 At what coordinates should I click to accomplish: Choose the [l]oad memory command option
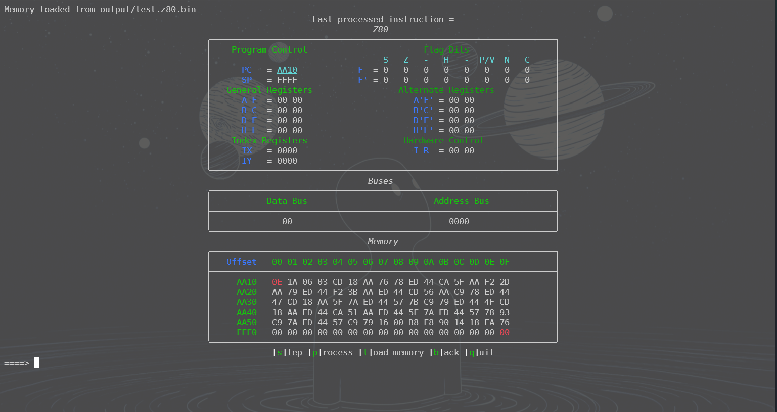point(391,352)
